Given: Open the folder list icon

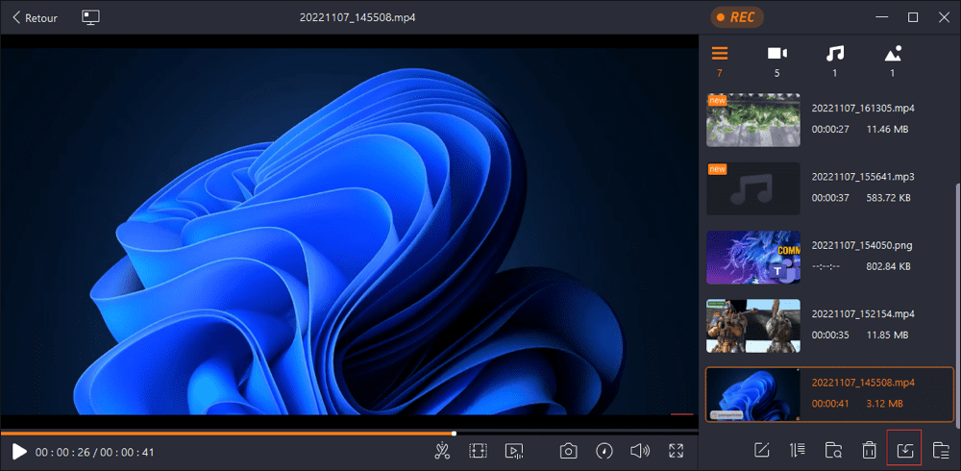Looking at the screenshot, I should [940, 450].
